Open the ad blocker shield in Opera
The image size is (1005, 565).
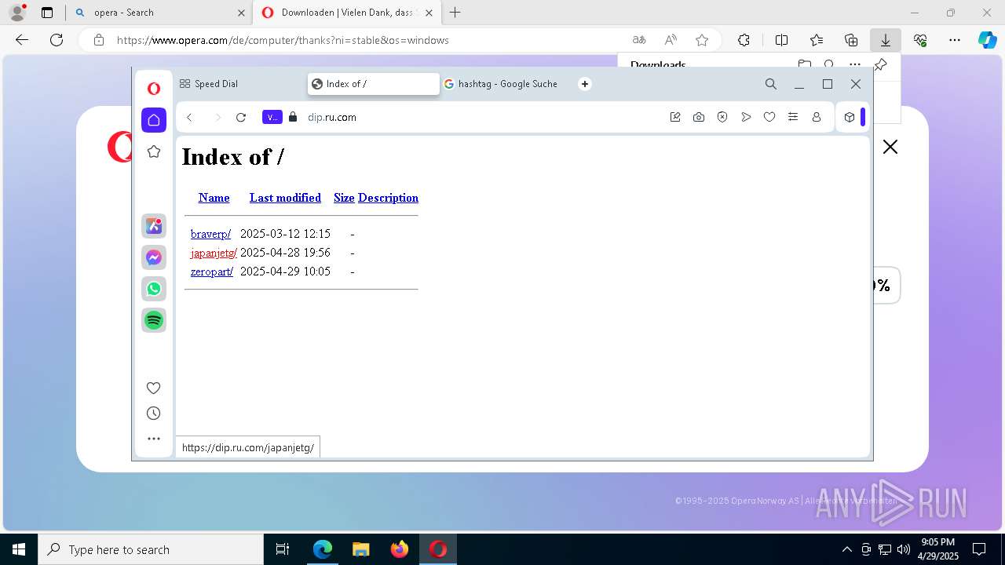coord(722,117)
